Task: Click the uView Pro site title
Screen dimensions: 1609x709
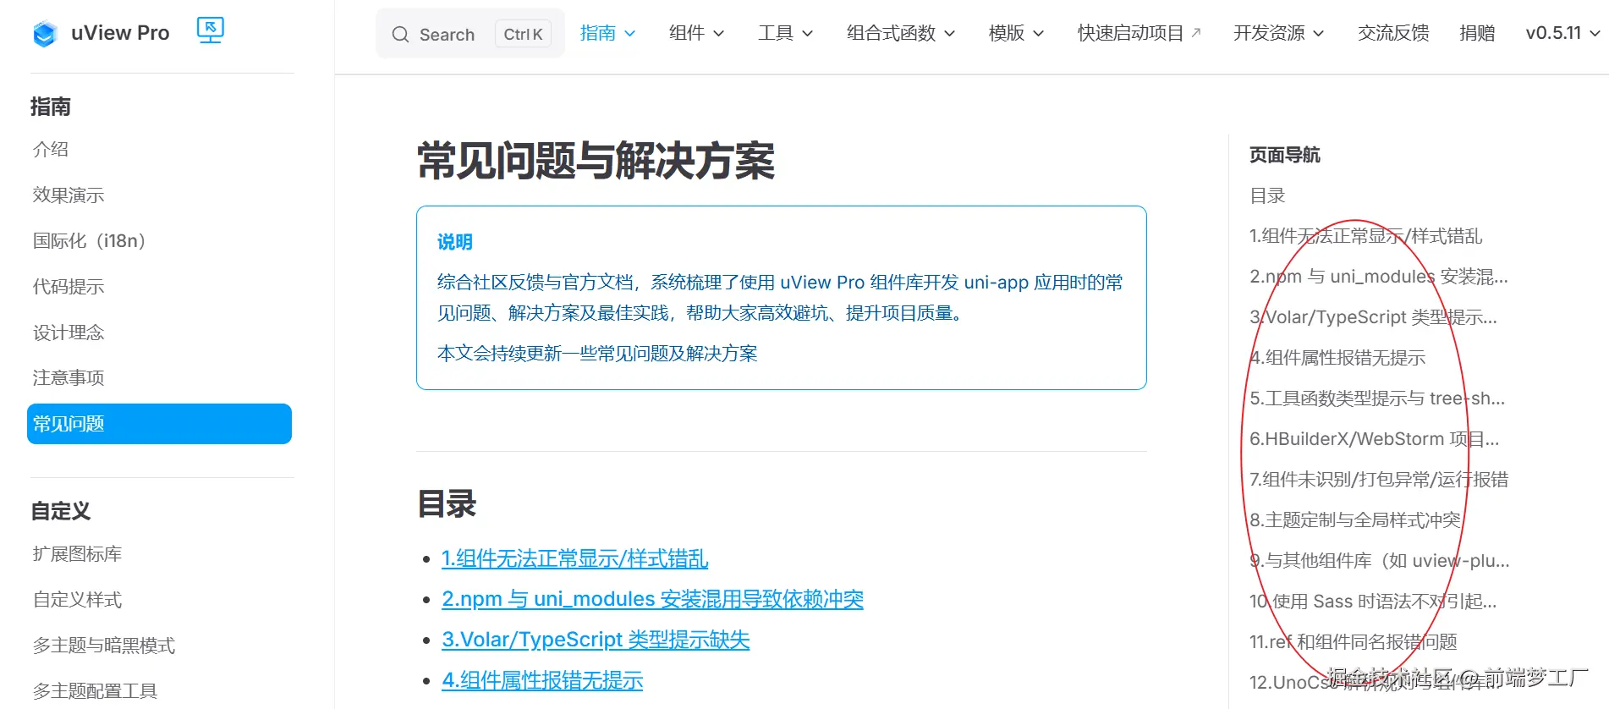Action: pos(120,33)
